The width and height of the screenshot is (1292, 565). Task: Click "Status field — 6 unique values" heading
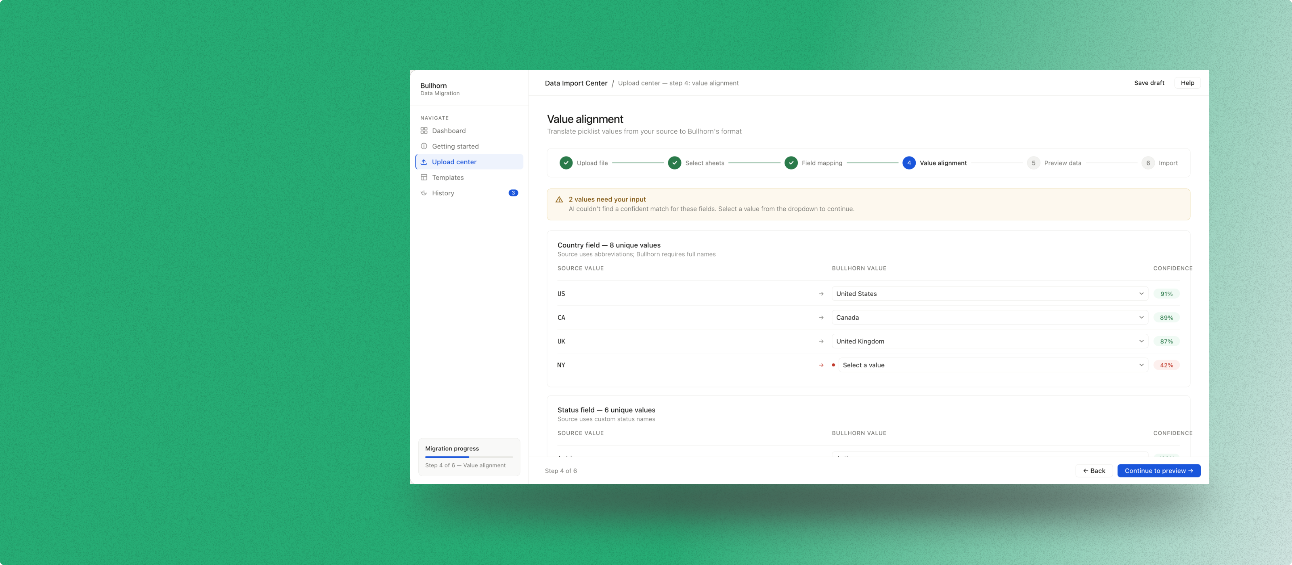tap(606, 410)
